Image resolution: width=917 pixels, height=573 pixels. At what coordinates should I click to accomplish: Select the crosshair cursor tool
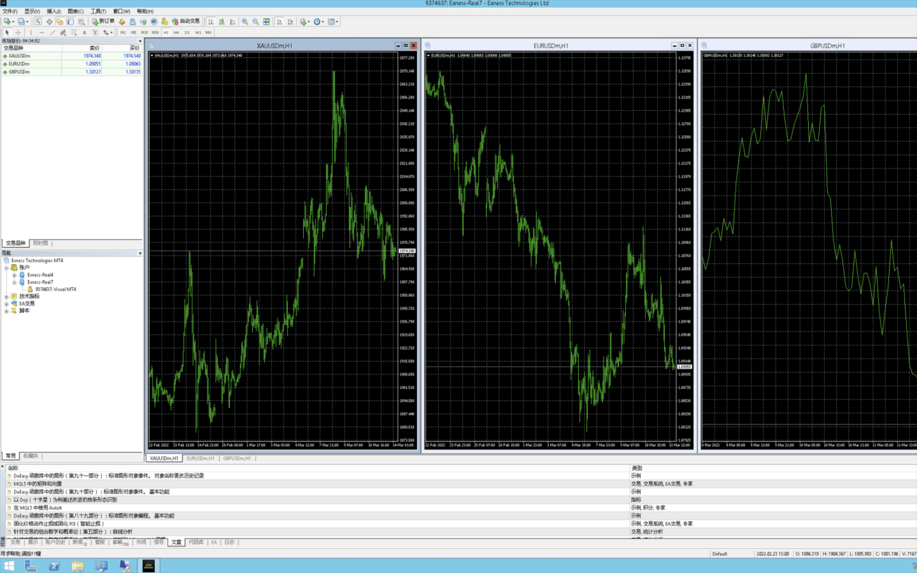[x=18, y=33]
